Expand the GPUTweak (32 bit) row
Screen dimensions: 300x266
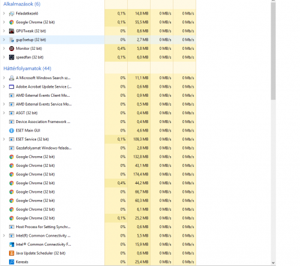[x=4, y=31]
